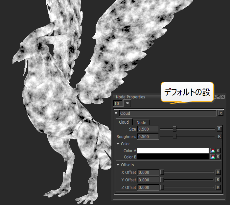This screenshot has height=205, width=230.
Task: Click the Cloud node name field
Action: pyautogui.click(x=168, y=113)
